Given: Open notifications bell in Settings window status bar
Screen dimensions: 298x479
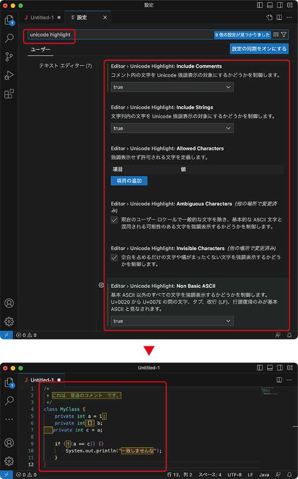Looking at the screenshot, I should (289, 335).
